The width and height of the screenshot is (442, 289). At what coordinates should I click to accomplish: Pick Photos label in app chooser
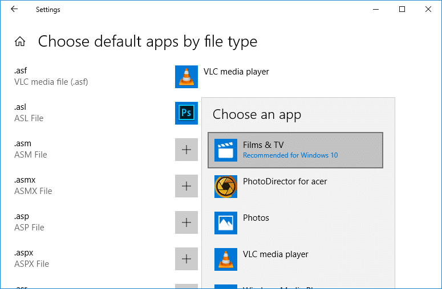coord(256,218)
